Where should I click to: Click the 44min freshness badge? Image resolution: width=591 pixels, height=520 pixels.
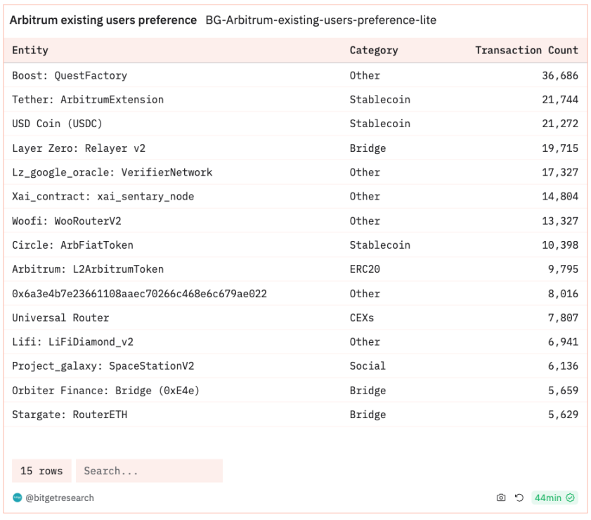[x=554, y=498]
